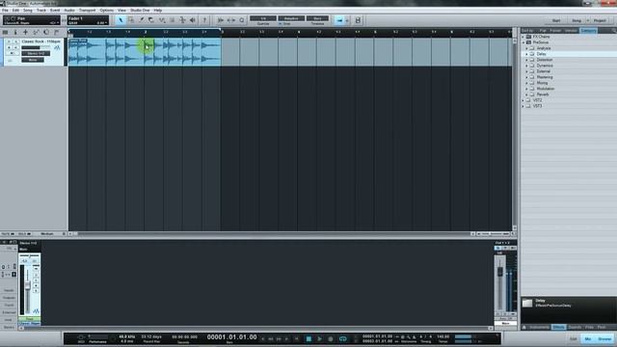Open the track list icon above the track header
617x347 pixels.
click(5, 32)
